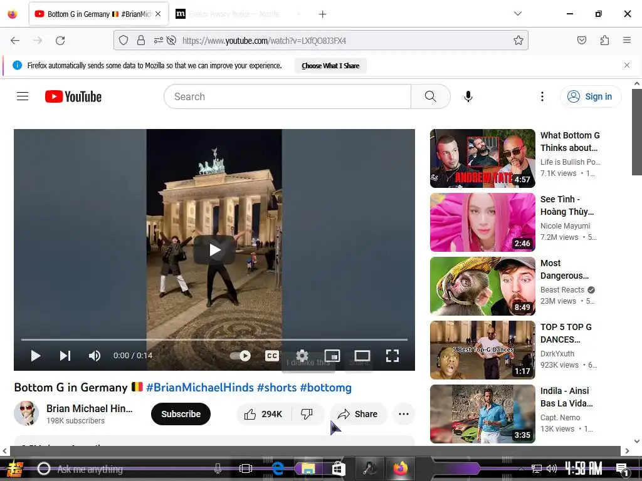Image resolution: width=642 pixels, height=481 pixels.
Task: Open the Extensions puzzle icon
Action: [x=604, y=40]
